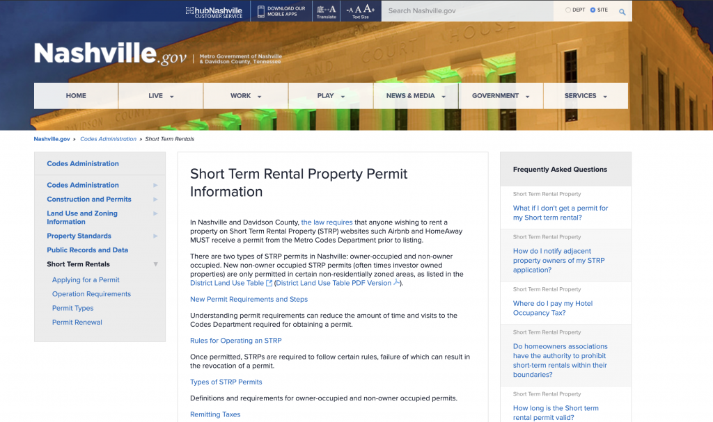This screenshot has height=422, width=713.
Task: Expand the Property Standards sidebar arrow
Action: [x=155, y=236]
